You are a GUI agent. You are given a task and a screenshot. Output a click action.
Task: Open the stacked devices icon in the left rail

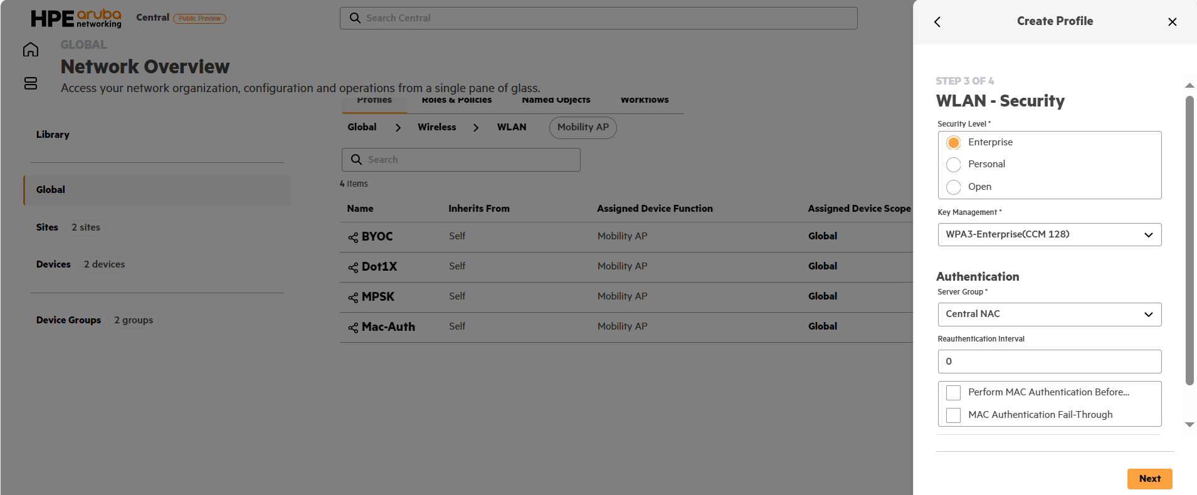tap(31, 83)
